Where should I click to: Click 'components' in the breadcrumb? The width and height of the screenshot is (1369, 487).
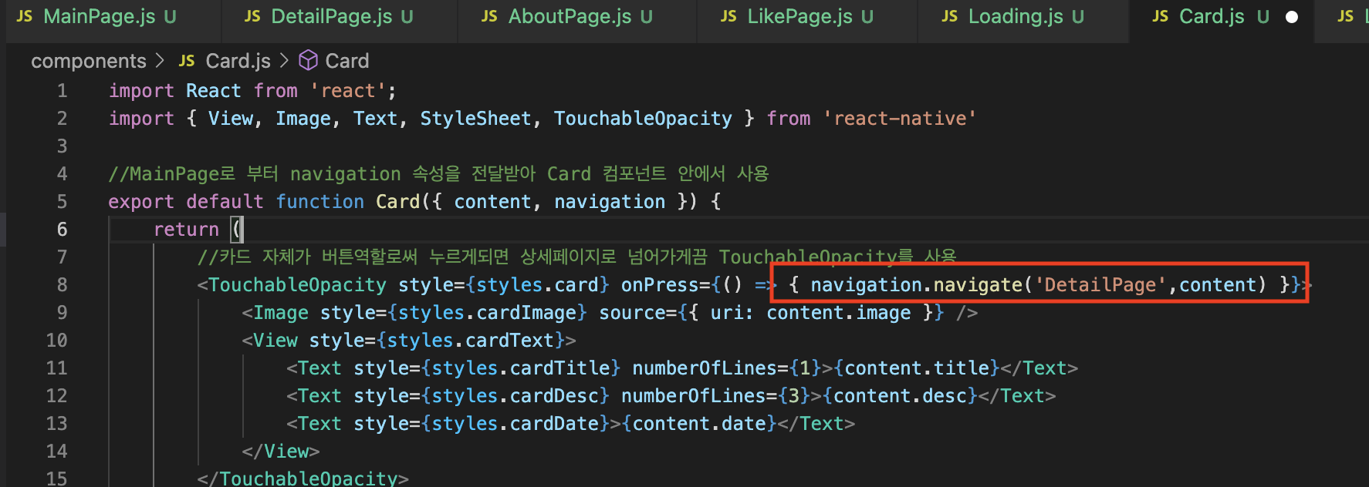pyautogui.click(x=89, y=61)
